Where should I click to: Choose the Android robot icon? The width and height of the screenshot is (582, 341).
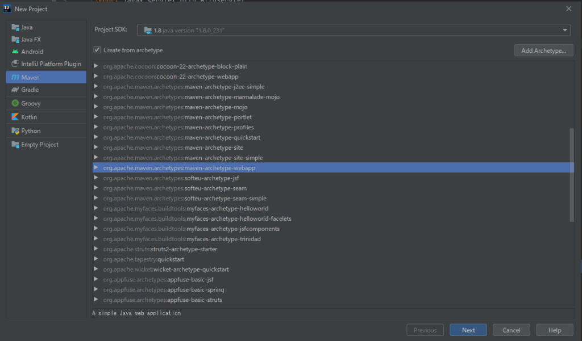(x=15, y=52)
